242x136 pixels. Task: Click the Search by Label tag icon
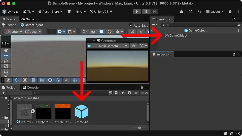coord(123,93)
